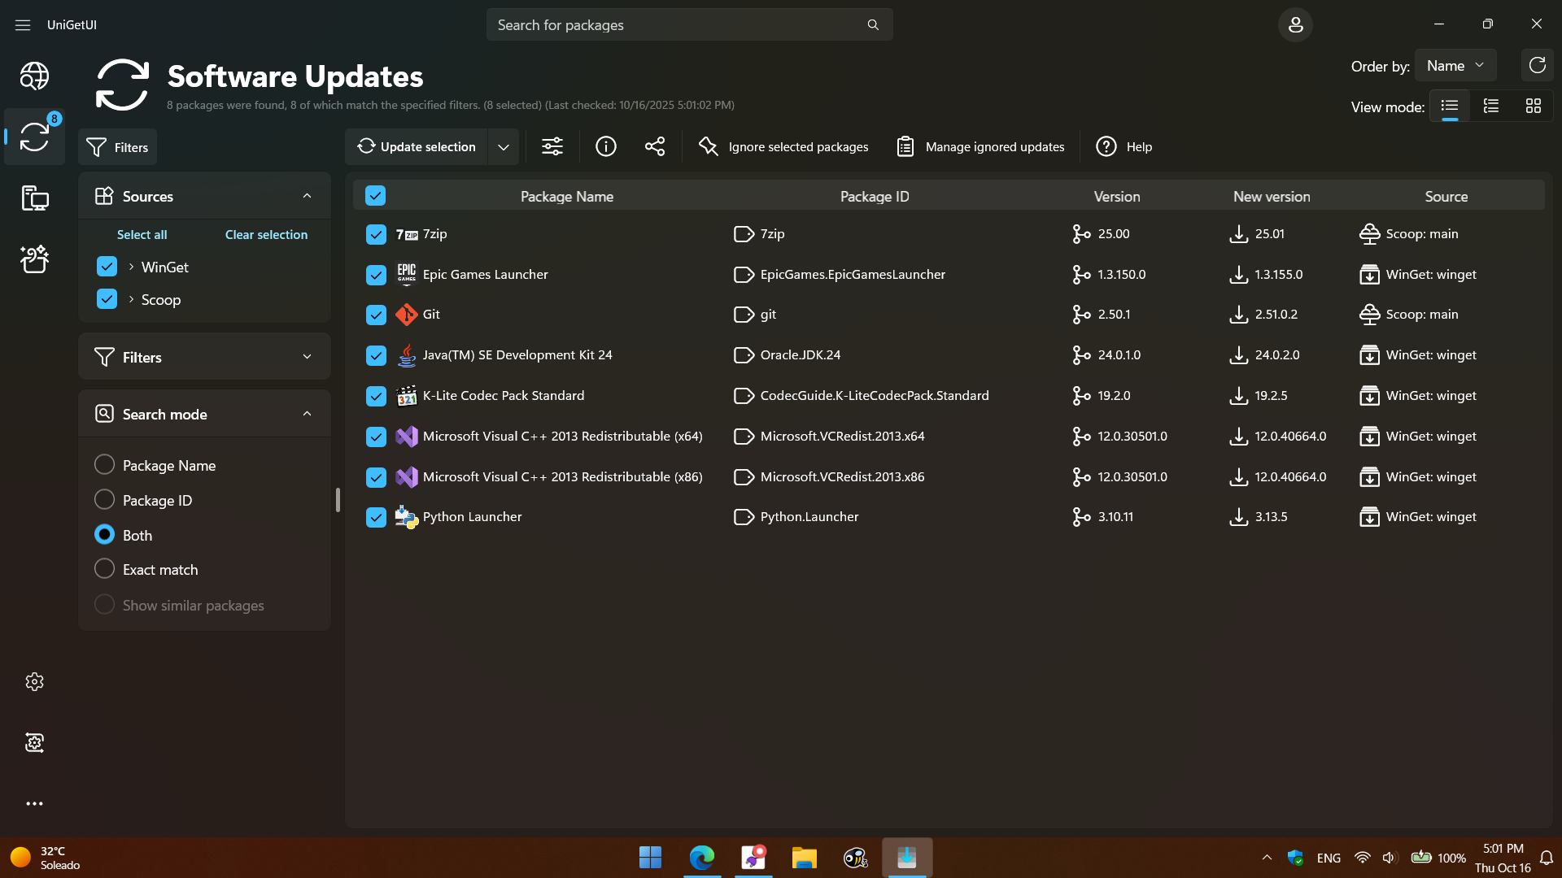Image resolution: width=1562 pixels, height=878 pixels.
Task: Open Package Bundles sidebar icon
Action: pos(34,259)
